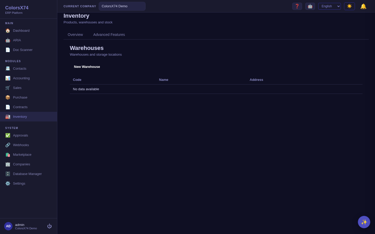This screenshot has width=375, height=234.
Task: Click the Settings label in sidebar
Action: click(19, 184)
